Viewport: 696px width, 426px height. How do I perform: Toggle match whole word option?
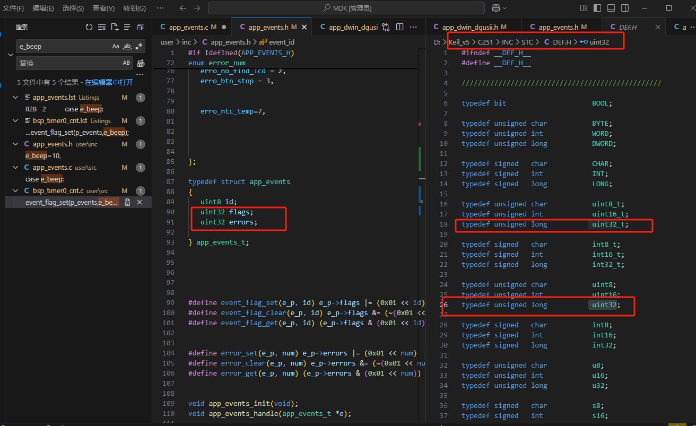[127, 46]
